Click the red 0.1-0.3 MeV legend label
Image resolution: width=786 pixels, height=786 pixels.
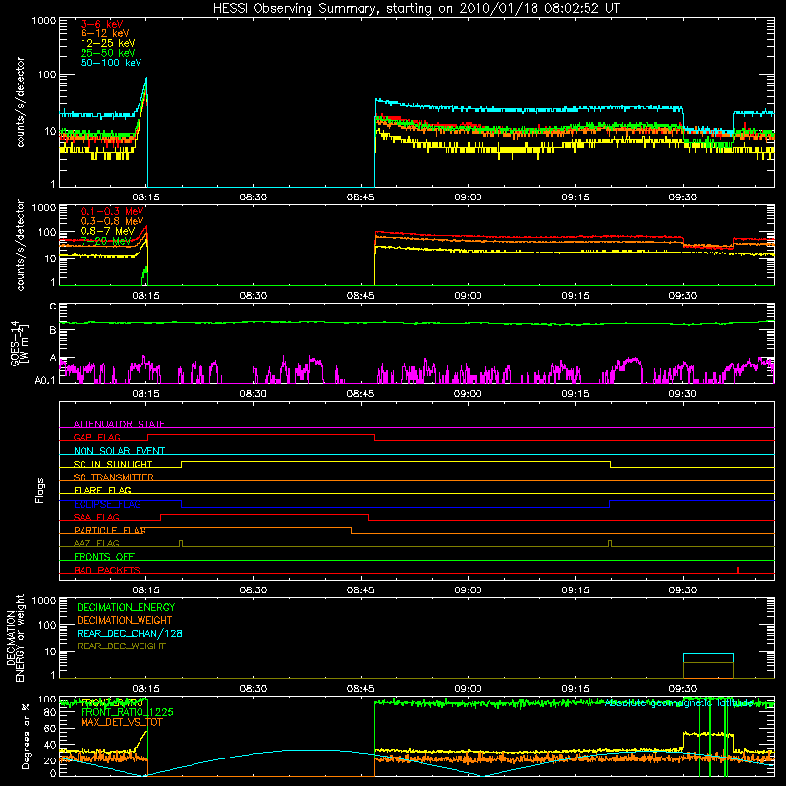pos(111,211)
